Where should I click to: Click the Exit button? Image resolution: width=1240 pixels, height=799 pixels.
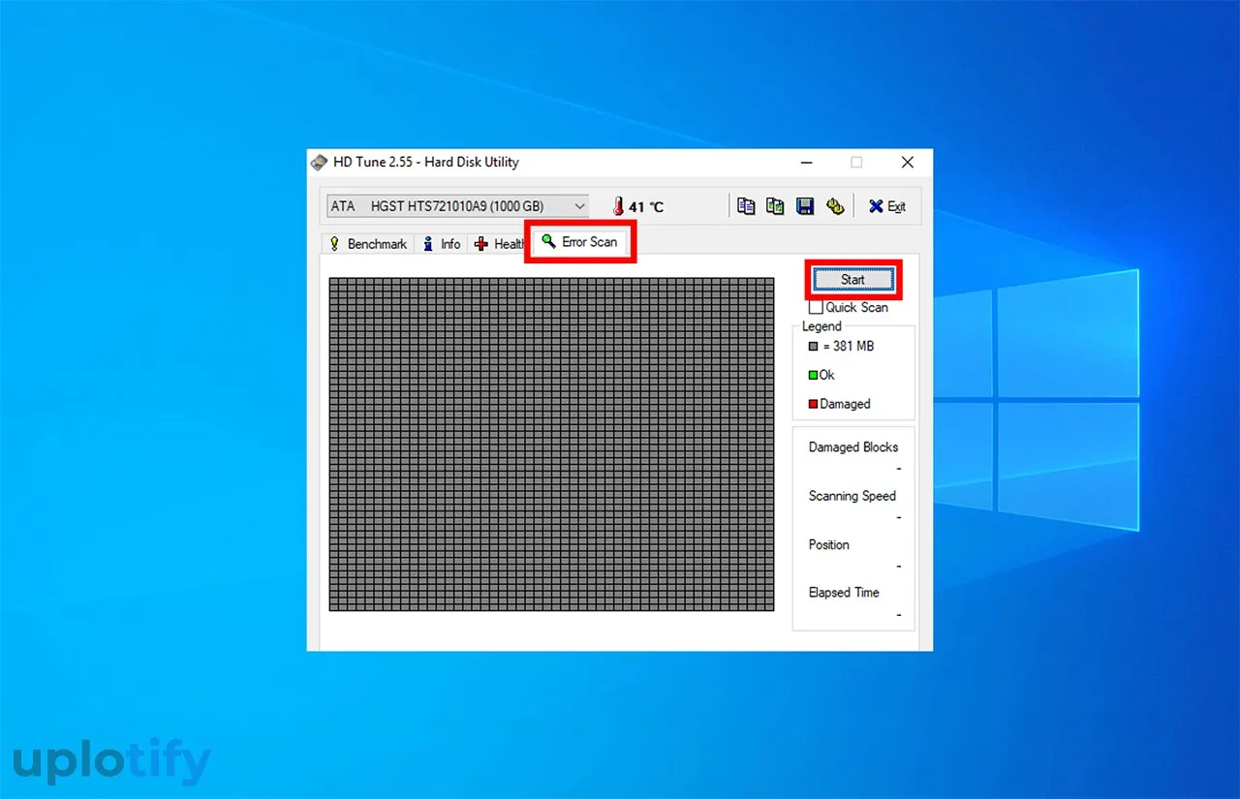pyautogui.click(x=886, y=206)
